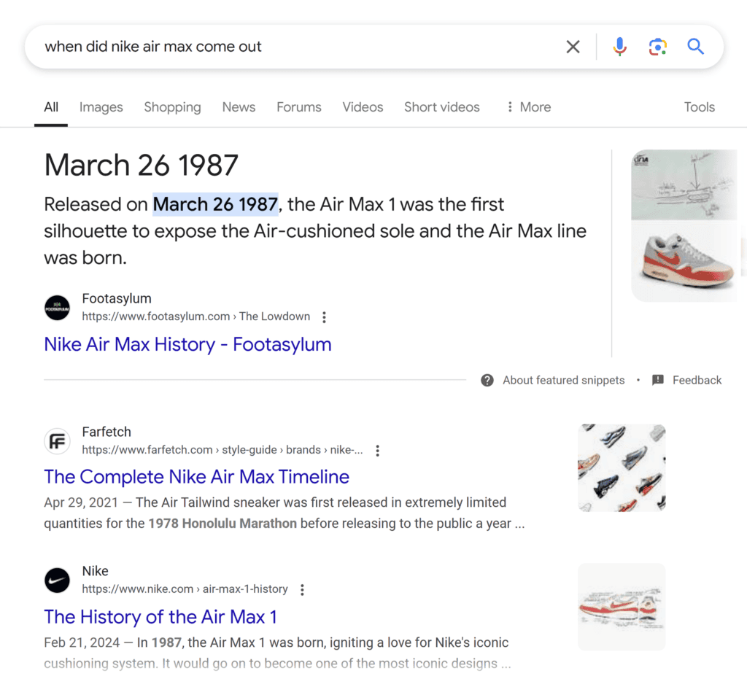
Task: Select the Shopping tab
Action: (x=172, y=106)
